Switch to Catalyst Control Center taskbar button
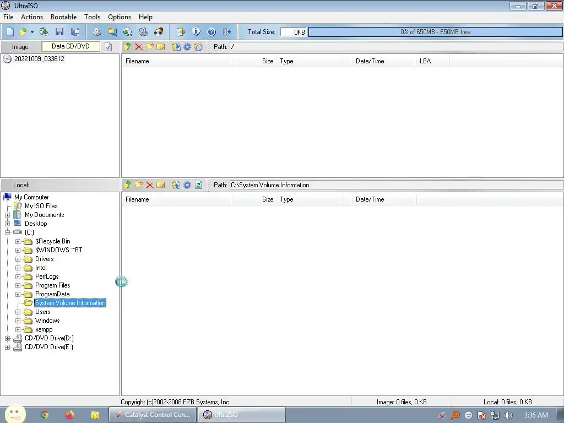Image resolution: width=564 pixels, height=423 pixels. 153,415
